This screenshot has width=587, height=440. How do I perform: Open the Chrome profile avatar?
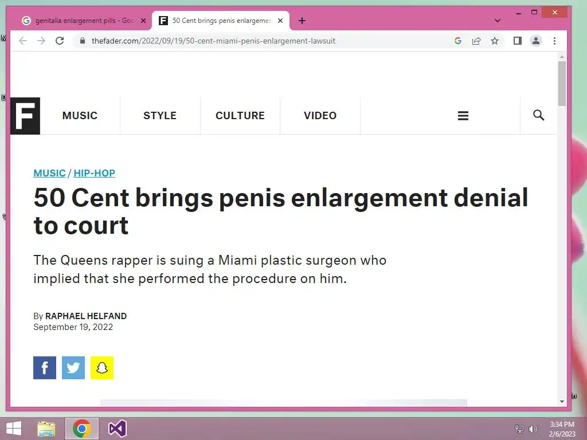click(x=536, y=41)
